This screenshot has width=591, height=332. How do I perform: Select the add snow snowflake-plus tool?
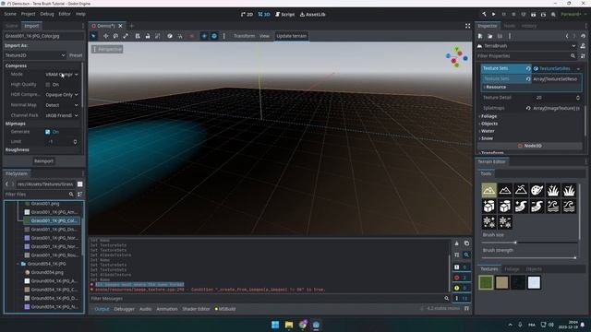tap(488, 221)
